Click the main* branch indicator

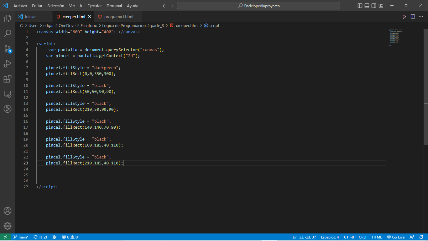coord(21,237)
